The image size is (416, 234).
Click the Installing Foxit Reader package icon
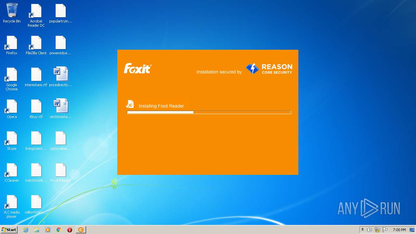pyautogui.click(x=130, y=104)
